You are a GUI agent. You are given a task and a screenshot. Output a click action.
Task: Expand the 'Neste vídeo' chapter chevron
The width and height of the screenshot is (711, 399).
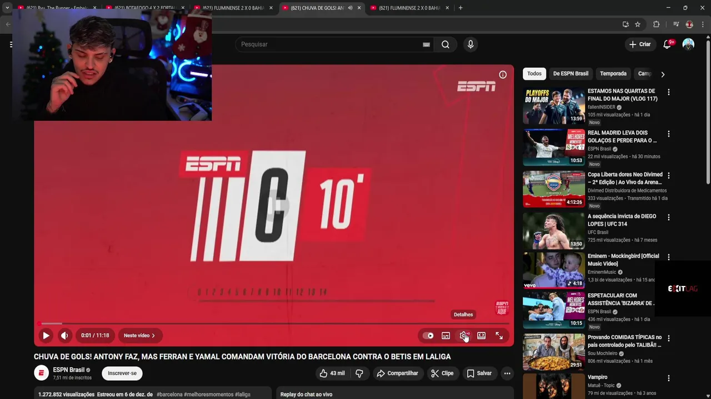point(153,335)
